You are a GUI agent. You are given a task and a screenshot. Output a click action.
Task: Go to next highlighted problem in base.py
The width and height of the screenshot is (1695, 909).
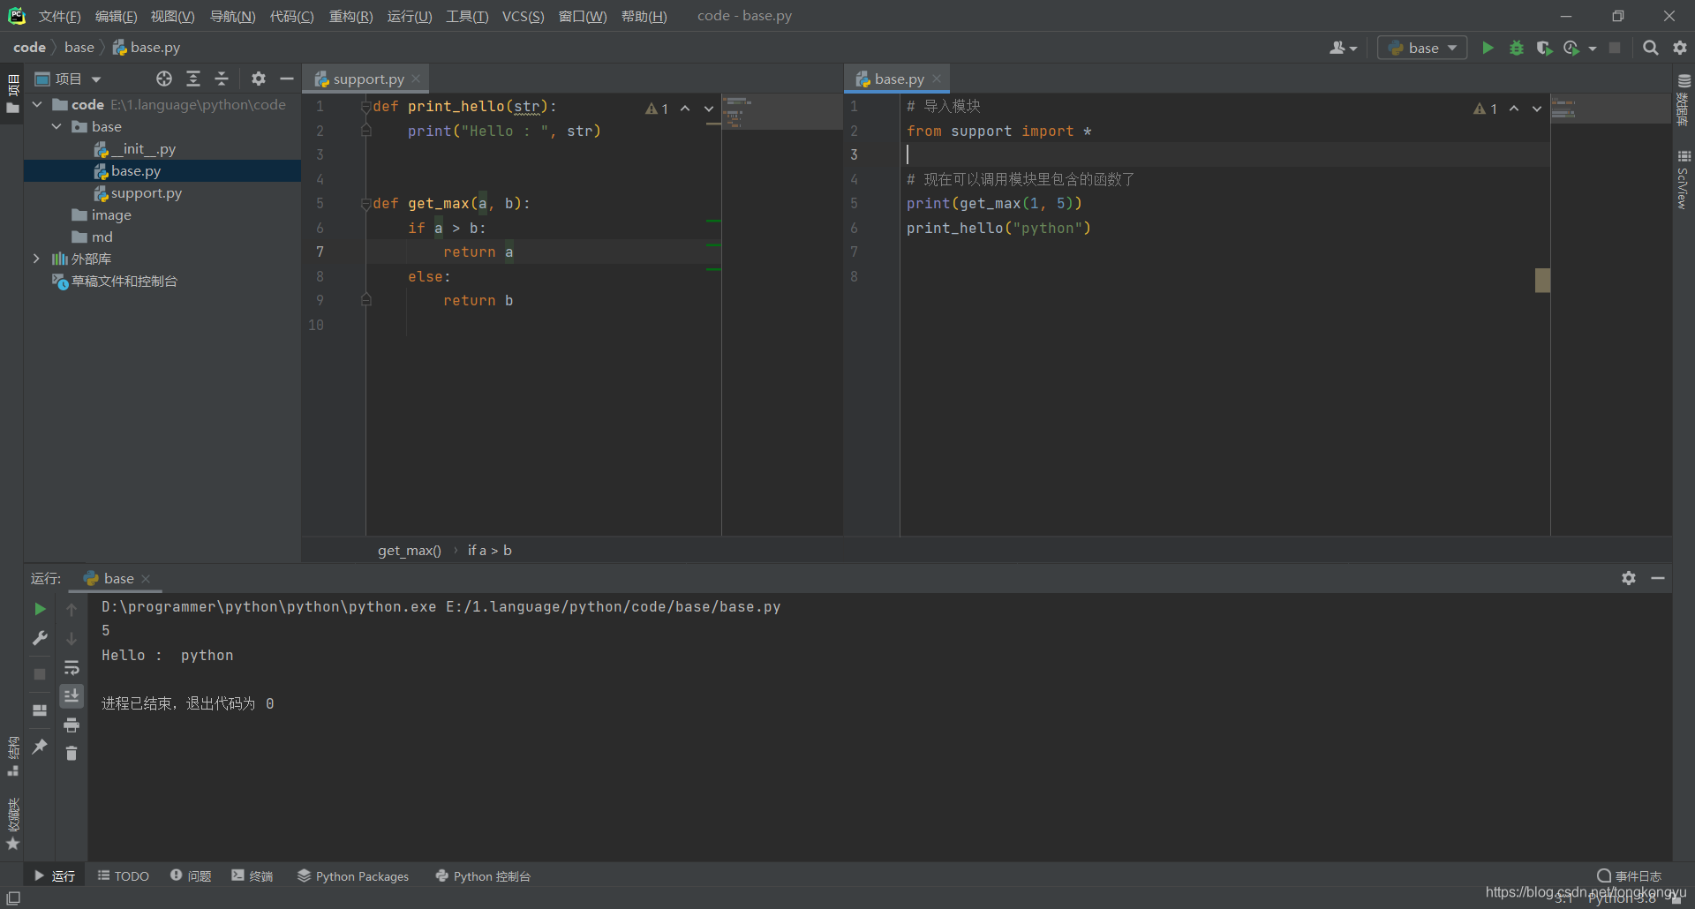pos(1537,109)
